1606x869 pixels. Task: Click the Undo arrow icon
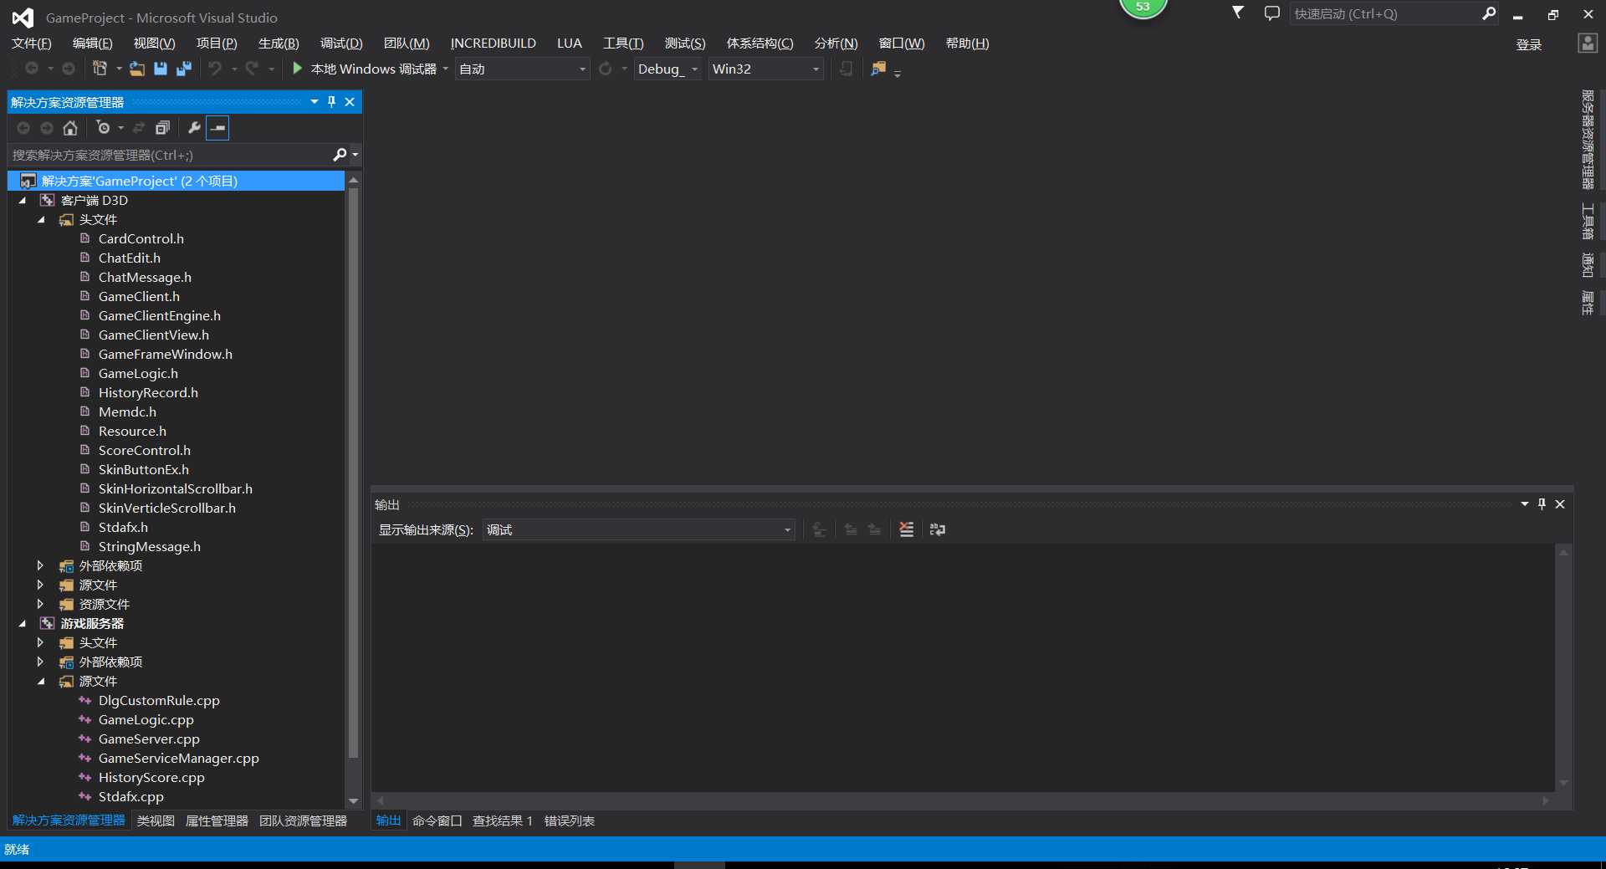215,69
